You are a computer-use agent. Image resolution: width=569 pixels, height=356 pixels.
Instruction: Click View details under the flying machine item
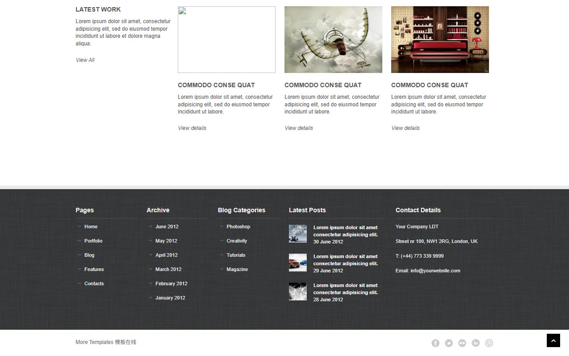pyautogui.click(x=299, y=128)
